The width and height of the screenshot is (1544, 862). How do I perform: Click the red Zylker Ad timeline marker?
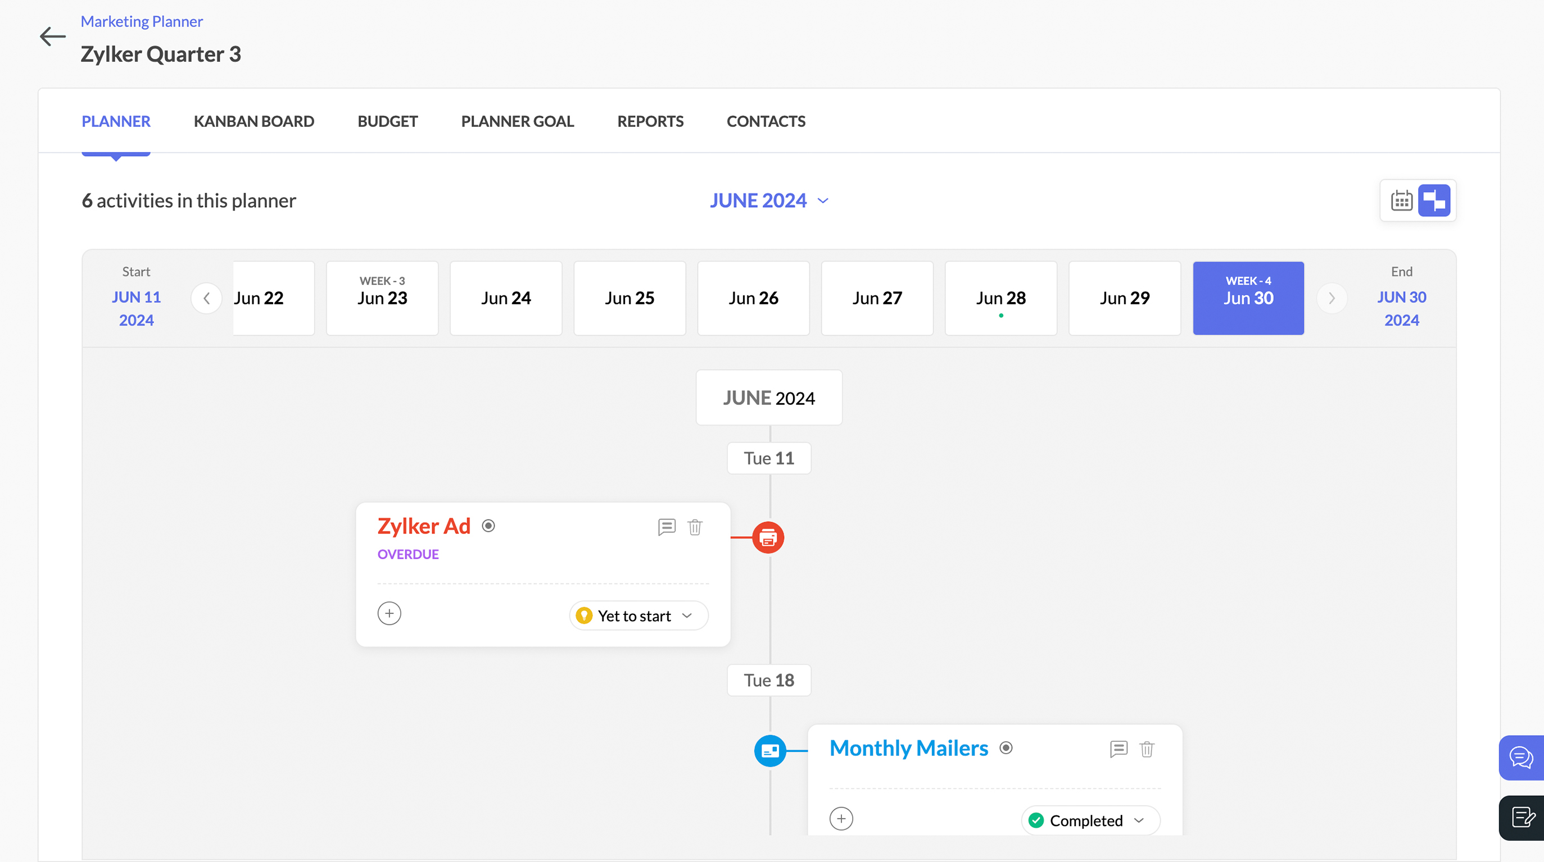[768, 538]
